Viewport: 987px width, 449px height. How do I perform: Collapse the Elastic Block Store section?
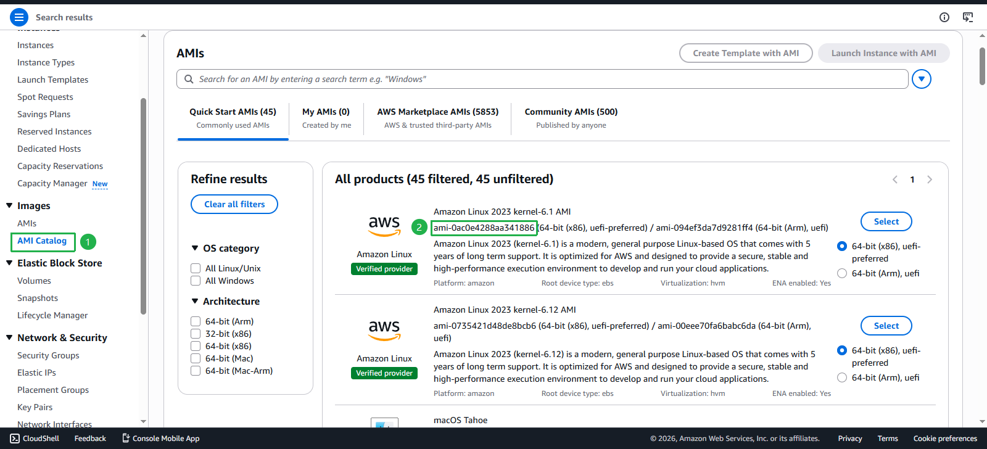click(x=9, y=263)
